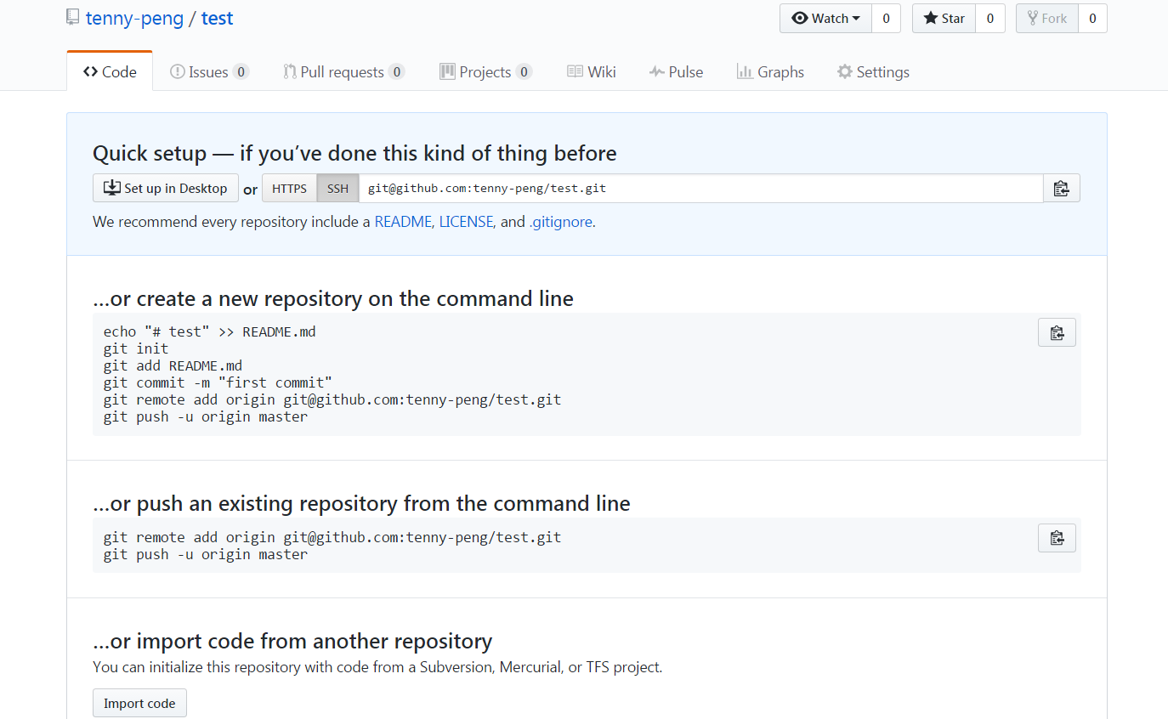Star the test repository
Viewport: 1168px width, 719px height.
click(944, 19)
